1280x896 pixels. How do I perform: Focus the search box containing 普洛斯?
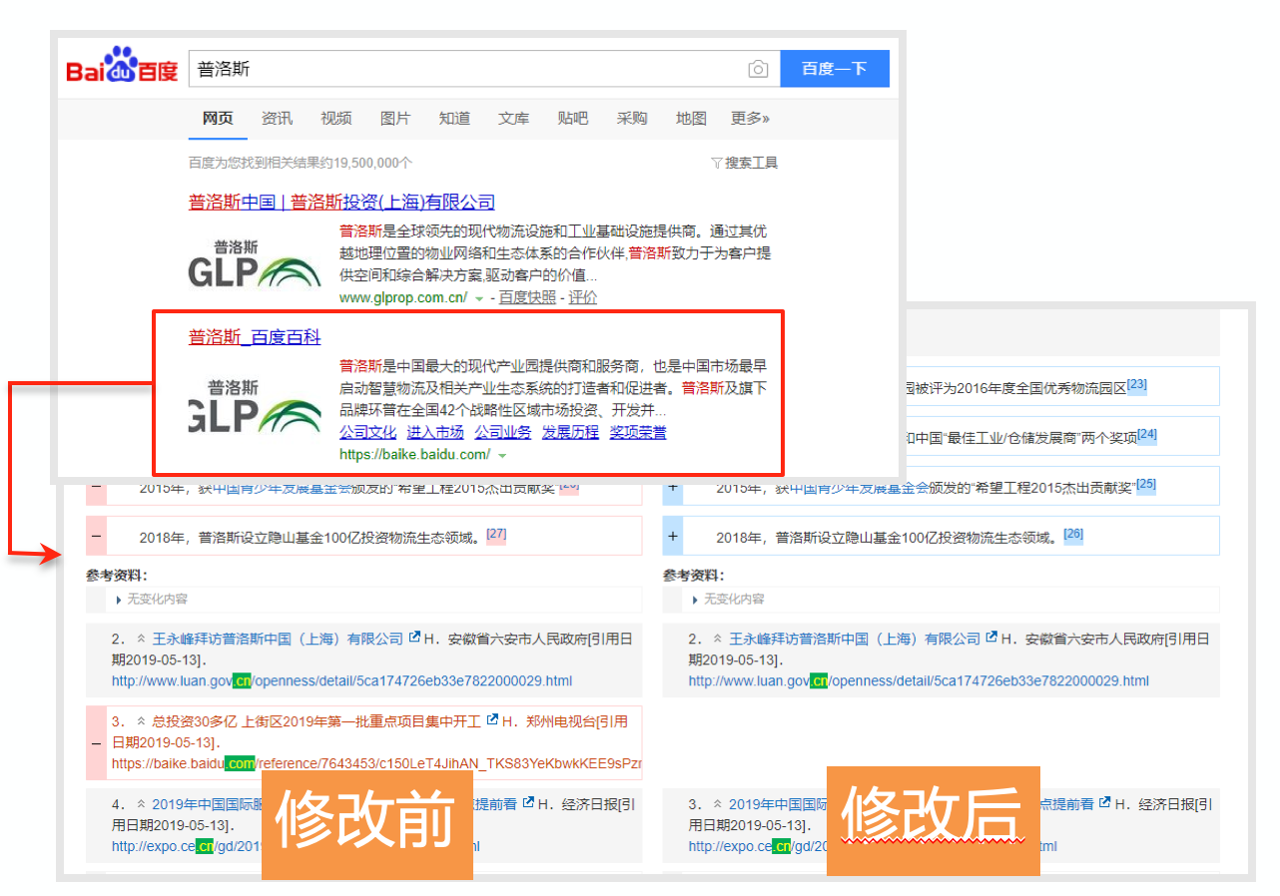tap(483, 69)
